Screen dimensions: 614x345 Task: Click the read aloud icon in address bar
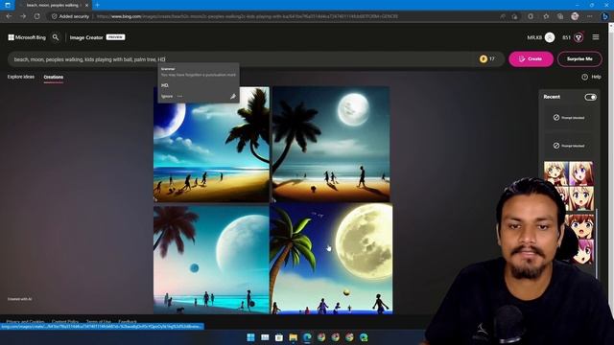[503, 16]
